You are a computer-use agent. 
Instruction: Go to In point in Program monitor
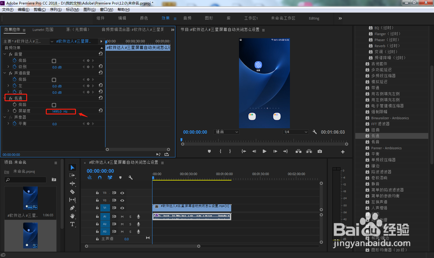(x=244, y=151)
